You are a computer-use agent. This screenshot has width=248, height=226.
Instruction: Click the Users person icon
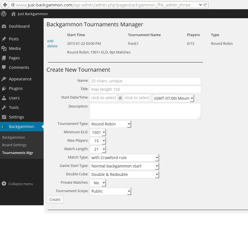[4, 98]
